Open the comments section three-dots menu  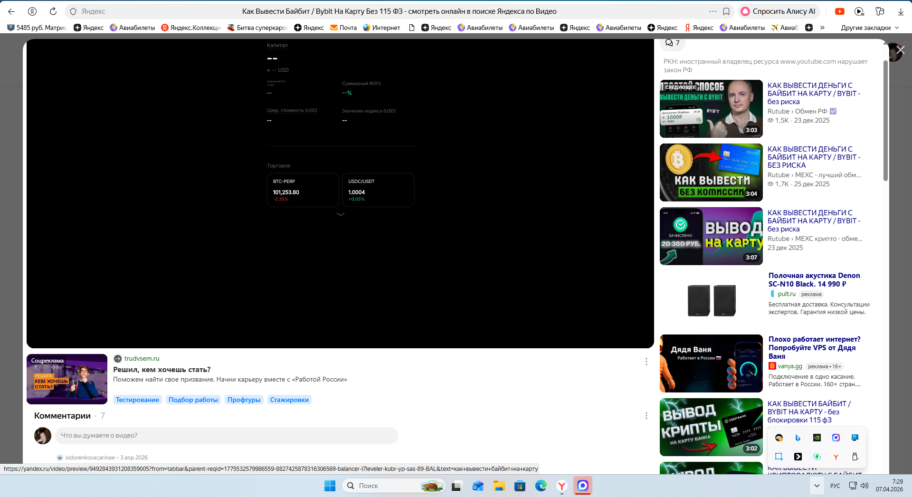646,416
